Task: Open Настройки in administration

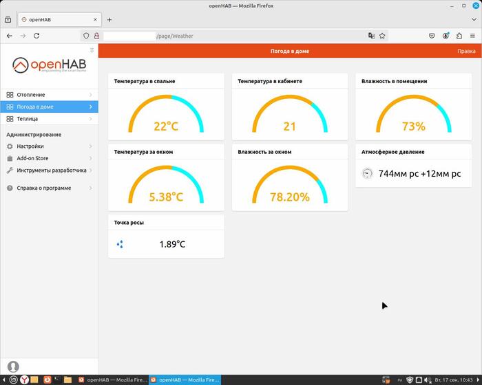Action: click(49, 146)
